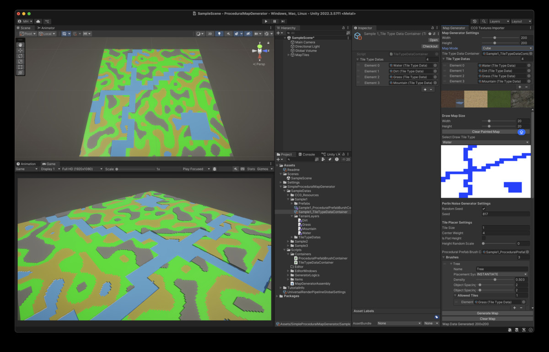Open the version control icon in toolbar

tap(47, 21)
